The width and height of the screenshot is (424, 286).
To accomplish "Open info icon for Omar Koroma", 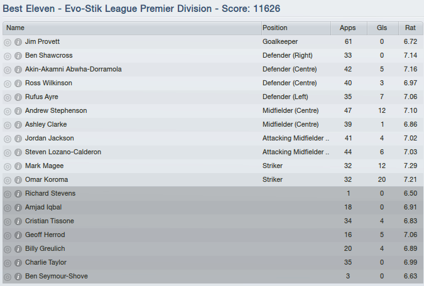I will pos(18,180).
